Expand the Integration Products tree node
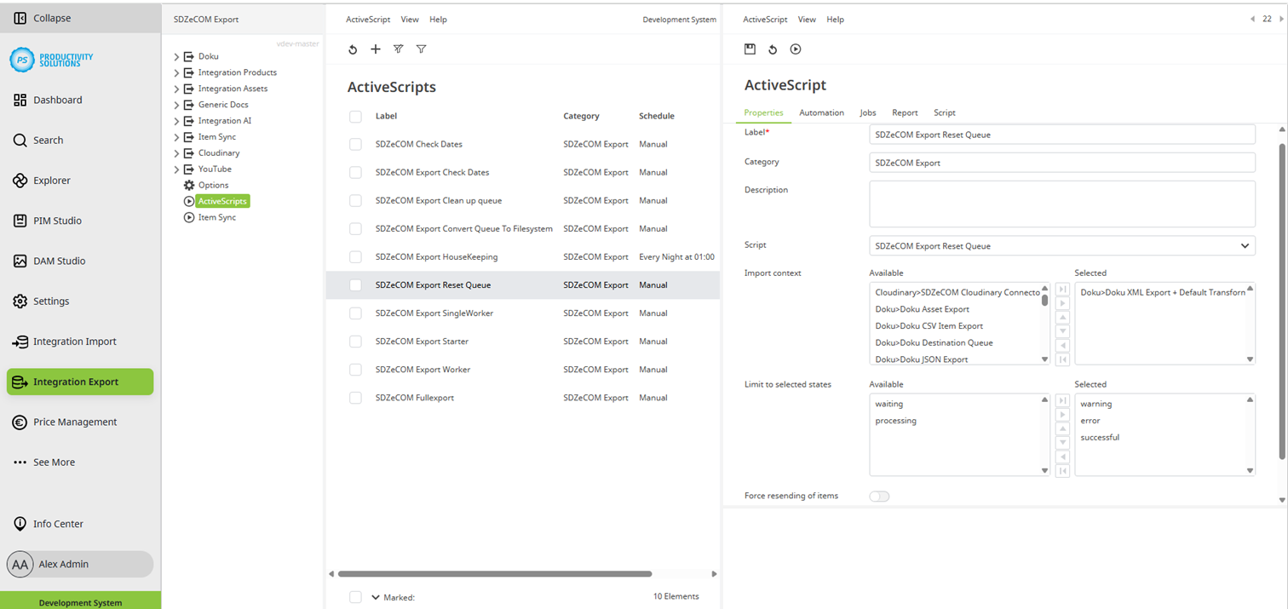1288x609 pixels. (175, 72)
